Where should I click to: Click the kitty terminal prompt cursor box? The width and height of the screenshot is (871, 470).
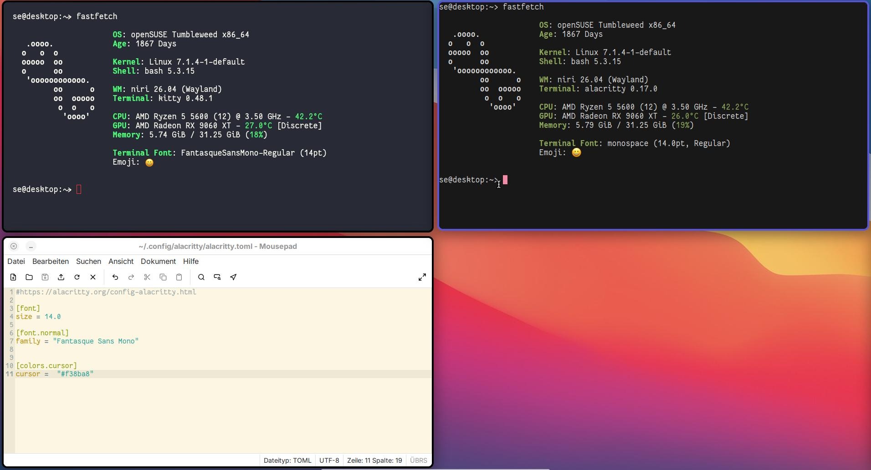pyautogui.click(x=79, y=189)
